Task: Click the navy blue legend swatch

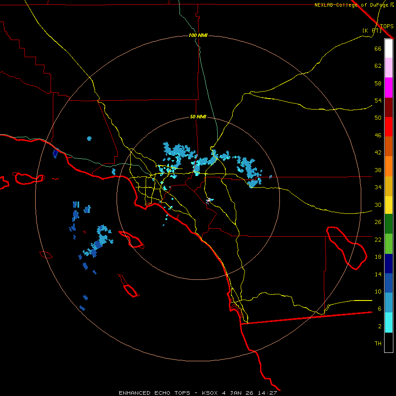Action: [x=389, y=264]
